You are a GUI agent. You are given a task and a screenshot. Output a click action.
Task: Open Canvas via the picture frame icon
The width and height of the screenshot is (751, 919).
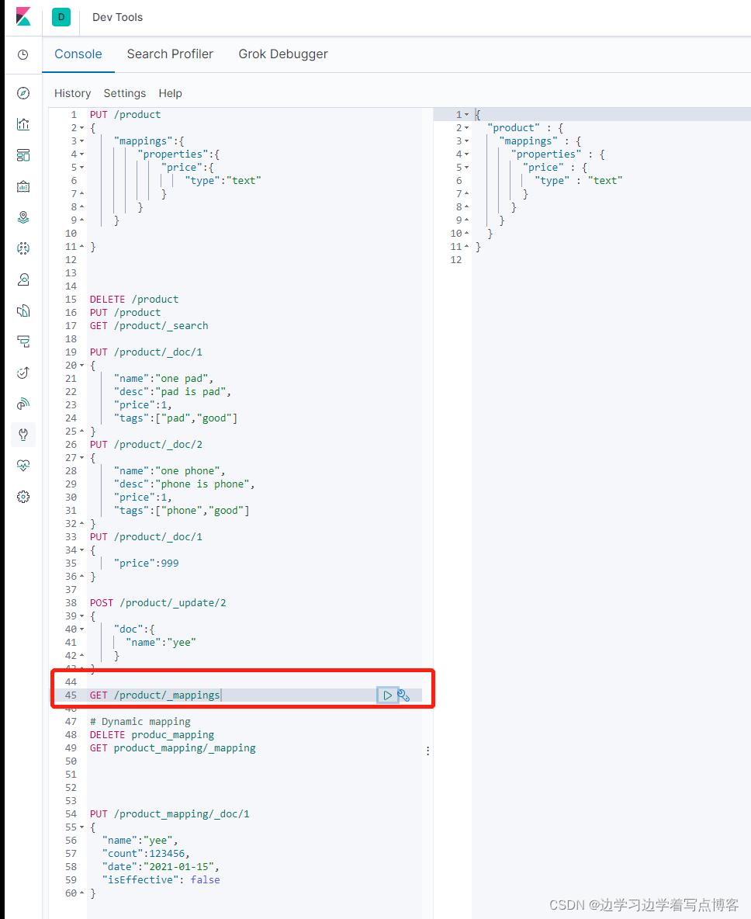(22, 186)
